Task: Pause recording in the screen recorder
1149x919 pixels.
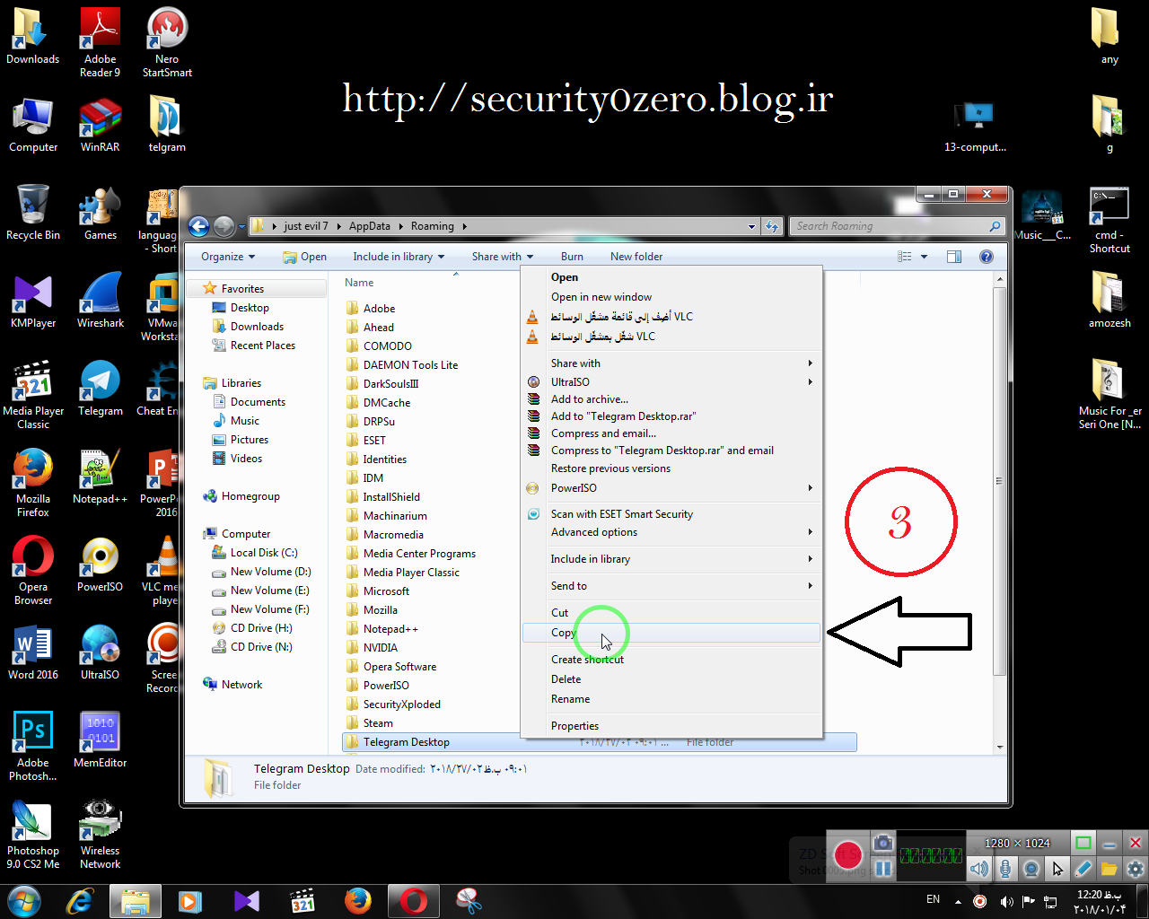Action: tap(883, 868)
